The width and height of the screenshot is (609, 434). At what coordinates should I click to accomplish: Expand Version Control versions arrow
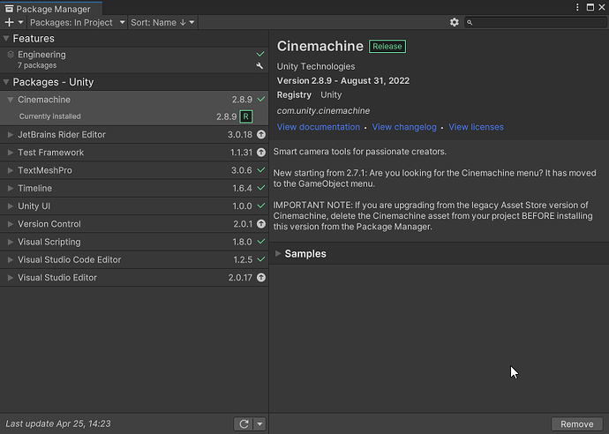(x=11, y=224)
